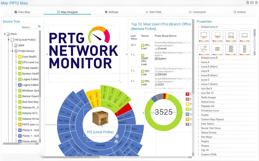The image size is (259, 161).
Task: Click the blue paused icon beside Logins Failed
Action: pyautogui.click(x=20, y=85)
